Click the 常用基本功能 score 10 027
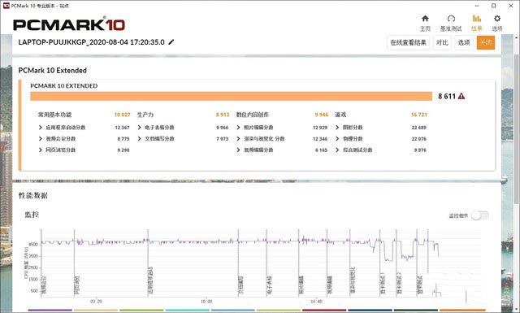Image resolution: width=520 pixels, height=313 pixels. pyautogui.click(x=123, y=115)
